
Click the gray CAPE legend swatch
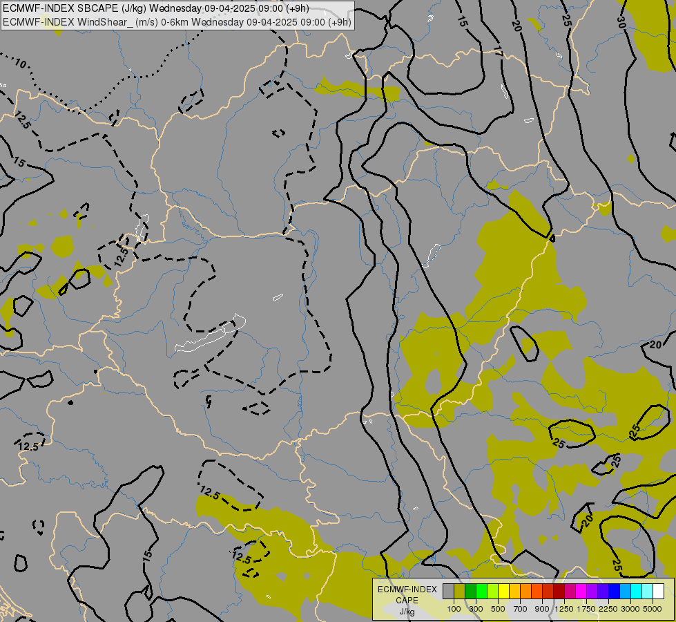[x=448, y=591]
